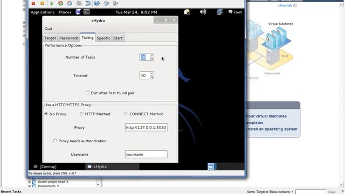Open the Snapshot Manager icon

point(88,3)
